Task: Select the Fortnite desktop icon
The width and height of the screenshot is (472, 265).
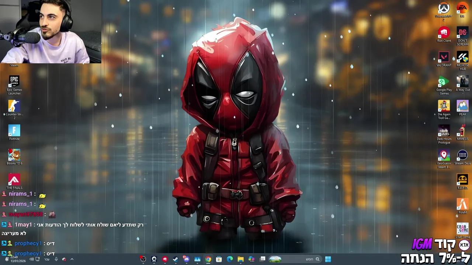Action: click(x=14, y=132)
